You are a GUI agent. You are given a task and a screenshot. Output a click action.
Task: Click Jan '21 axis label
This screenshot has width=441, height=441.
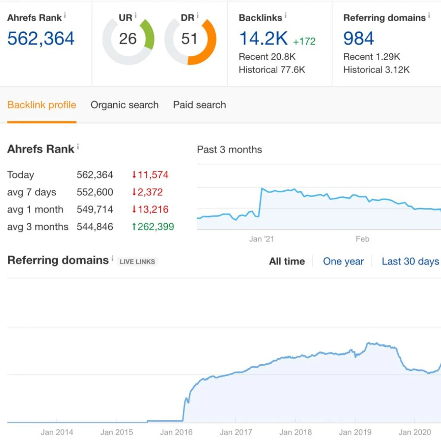(x=261, y=239)
